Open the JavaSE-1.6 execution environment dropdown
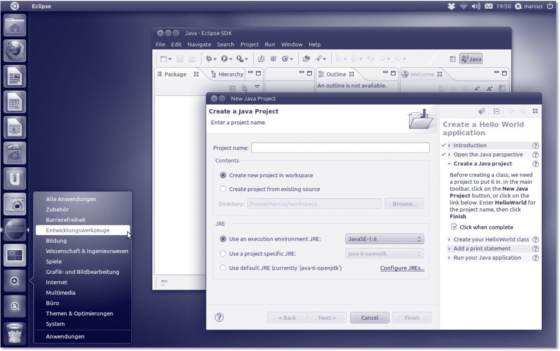This screenshot has width=560, height=351. [x=384, y=239]
